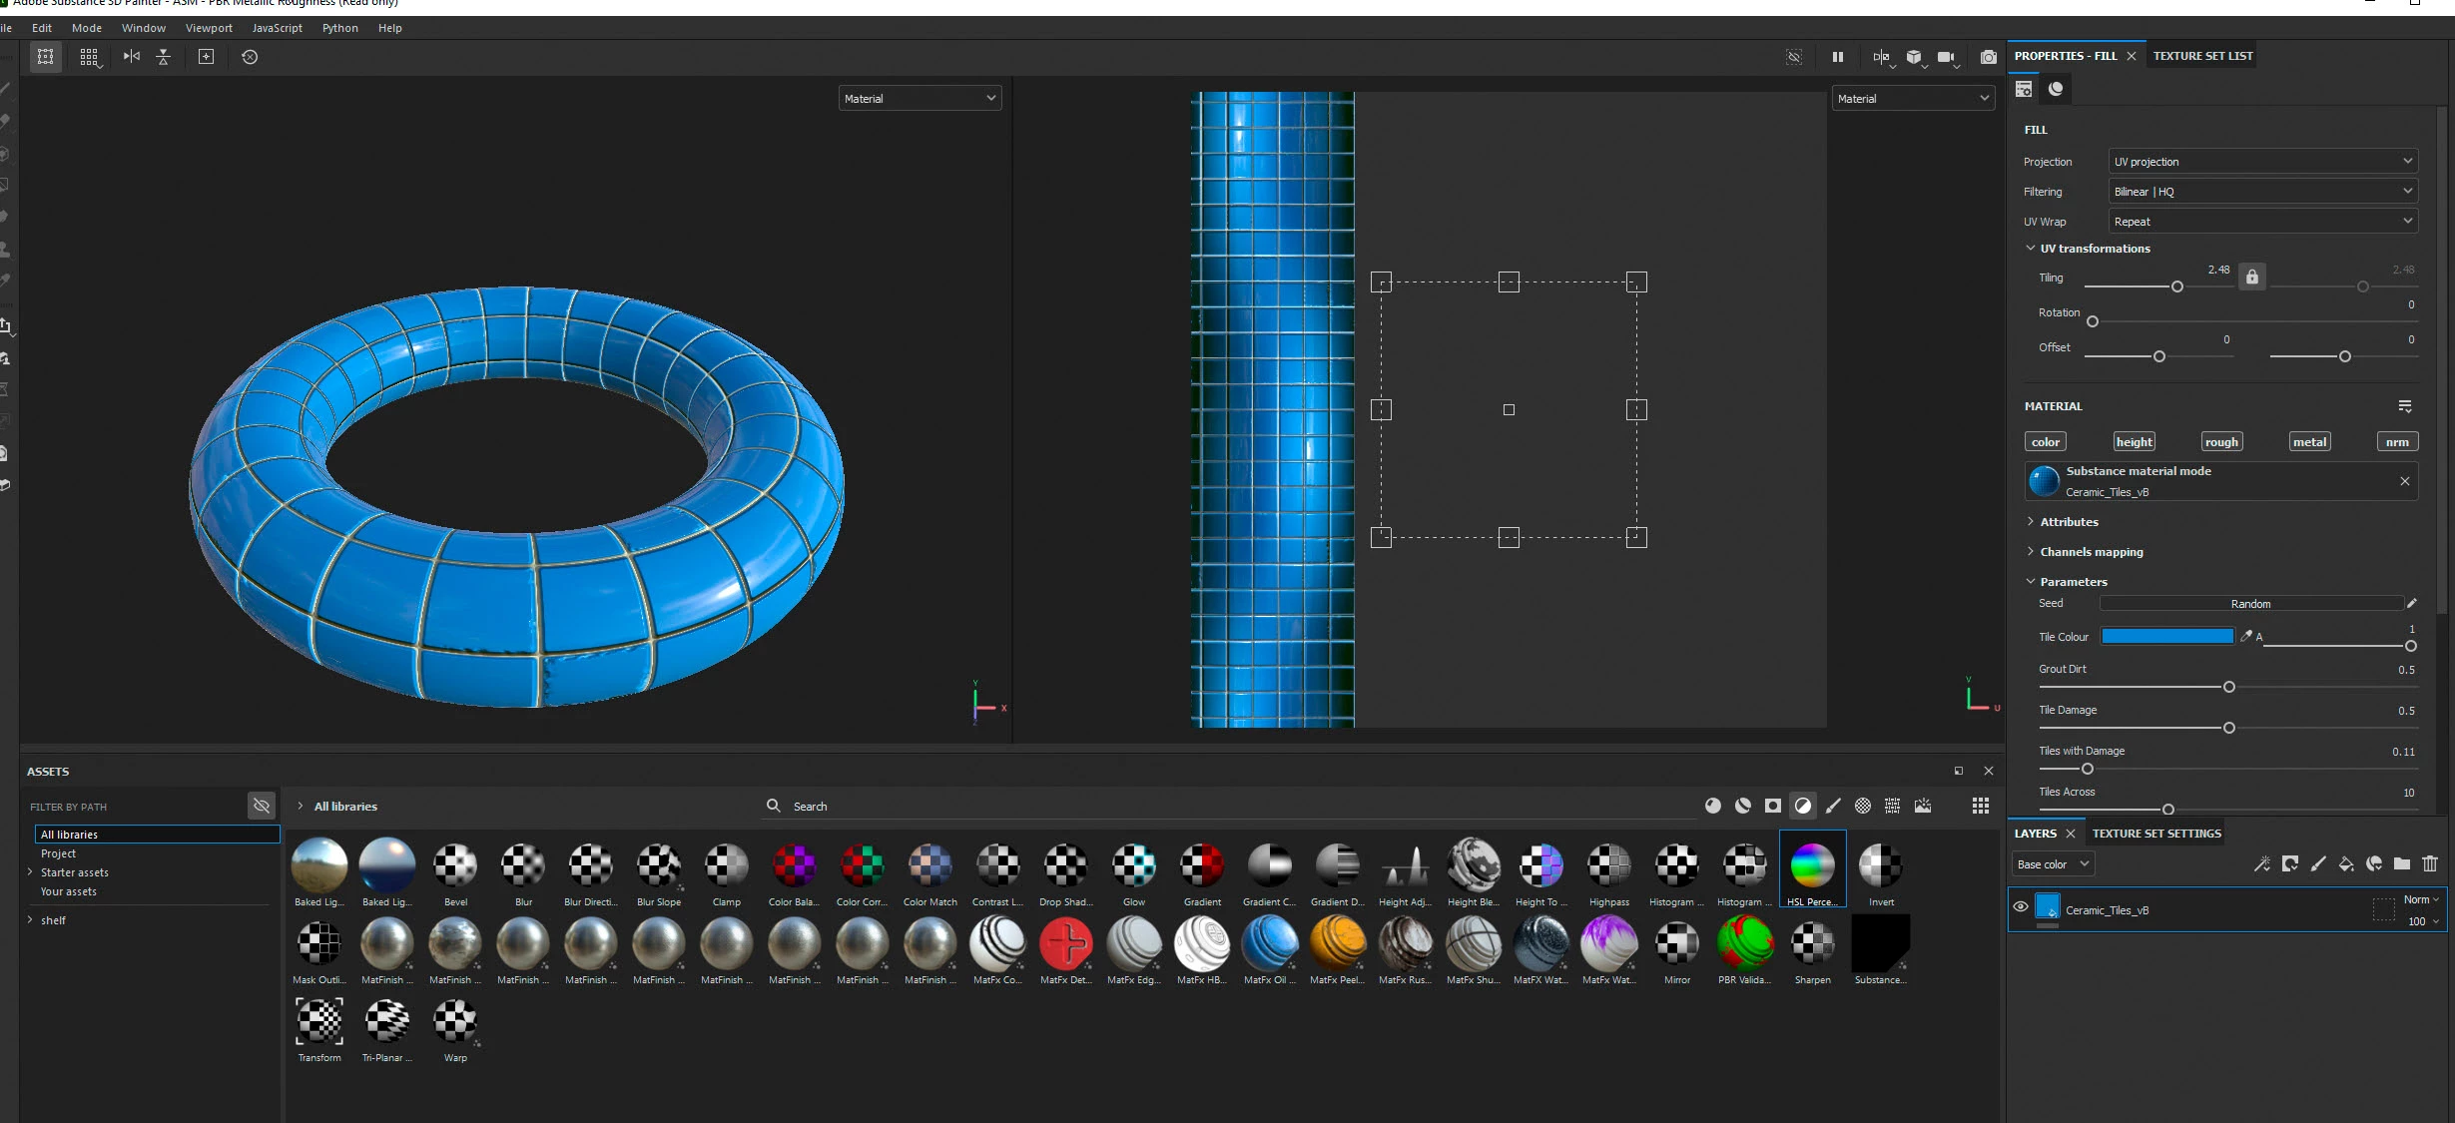This screenshot has width=2455, height=1123.
Task: Switch to Texture Set Settings tab
Action: [2156, 834]
